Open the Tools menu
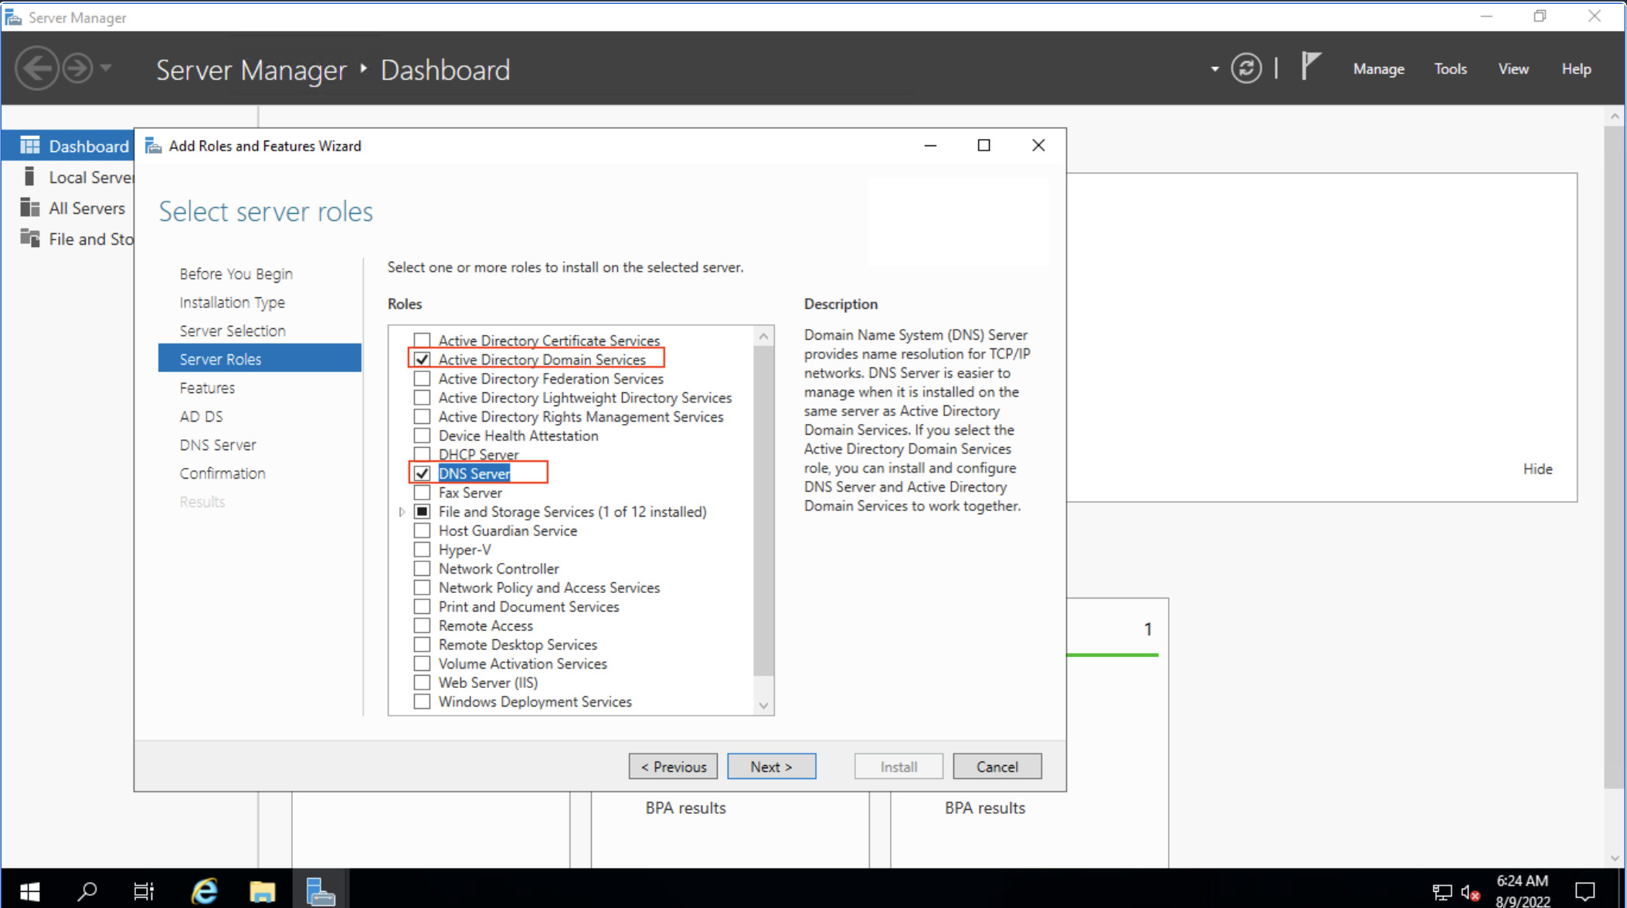This screenshot has height=908, width=1627. tap(1450, 69)
